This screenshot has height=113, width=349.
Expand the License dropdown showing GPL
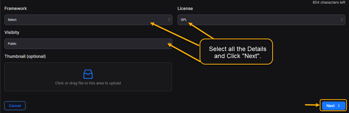[x=261, y=20]
